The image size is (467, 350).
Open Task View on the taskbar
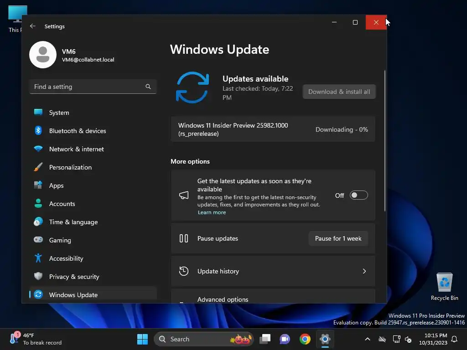point(265,339)
